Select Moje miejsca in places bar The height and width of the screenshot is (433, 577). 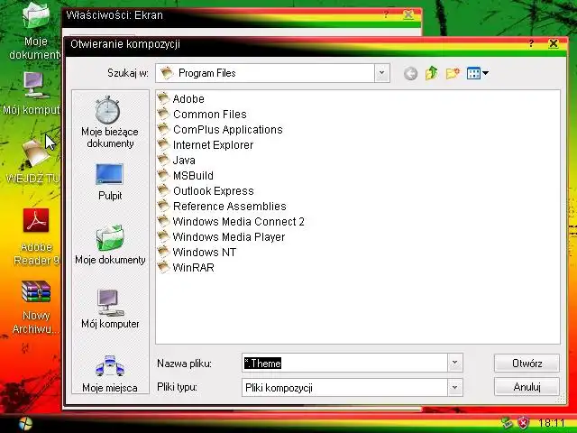[x=110, y=373]
